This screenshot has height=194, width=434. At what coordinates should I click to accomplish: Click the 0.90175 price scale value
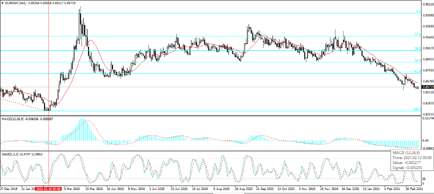coord(428,48)
